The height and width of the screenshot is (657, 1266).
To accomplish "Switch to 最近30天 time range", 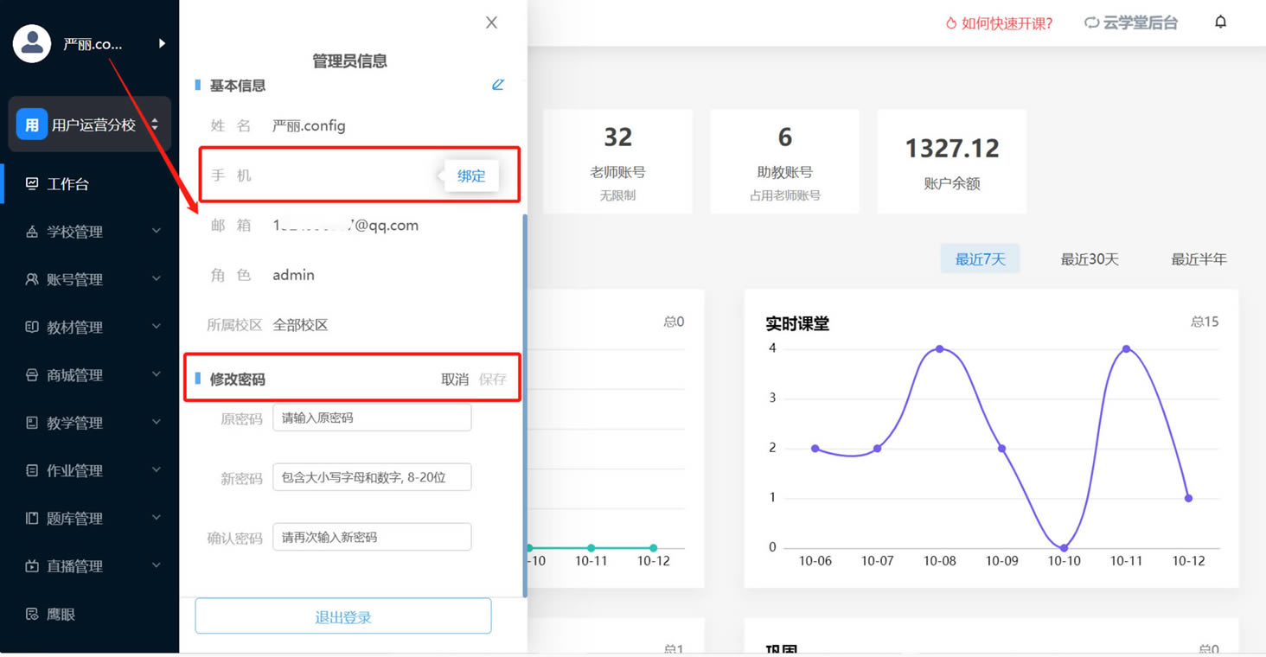I will [1090, 259].
